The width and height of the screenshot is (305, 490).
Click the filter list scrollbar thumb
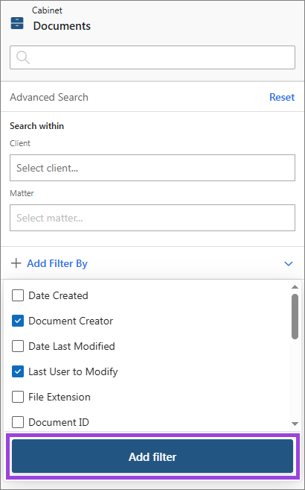point(295,316)
